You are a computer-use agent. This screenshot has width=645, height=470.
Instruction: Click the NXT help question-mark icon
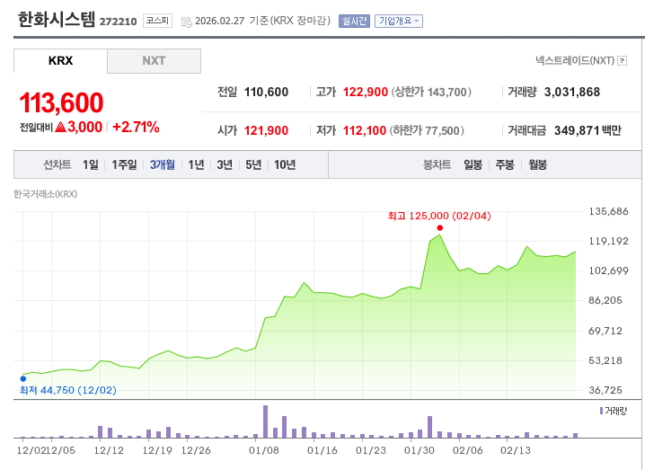pyautogui.click(x=623, y=61)
